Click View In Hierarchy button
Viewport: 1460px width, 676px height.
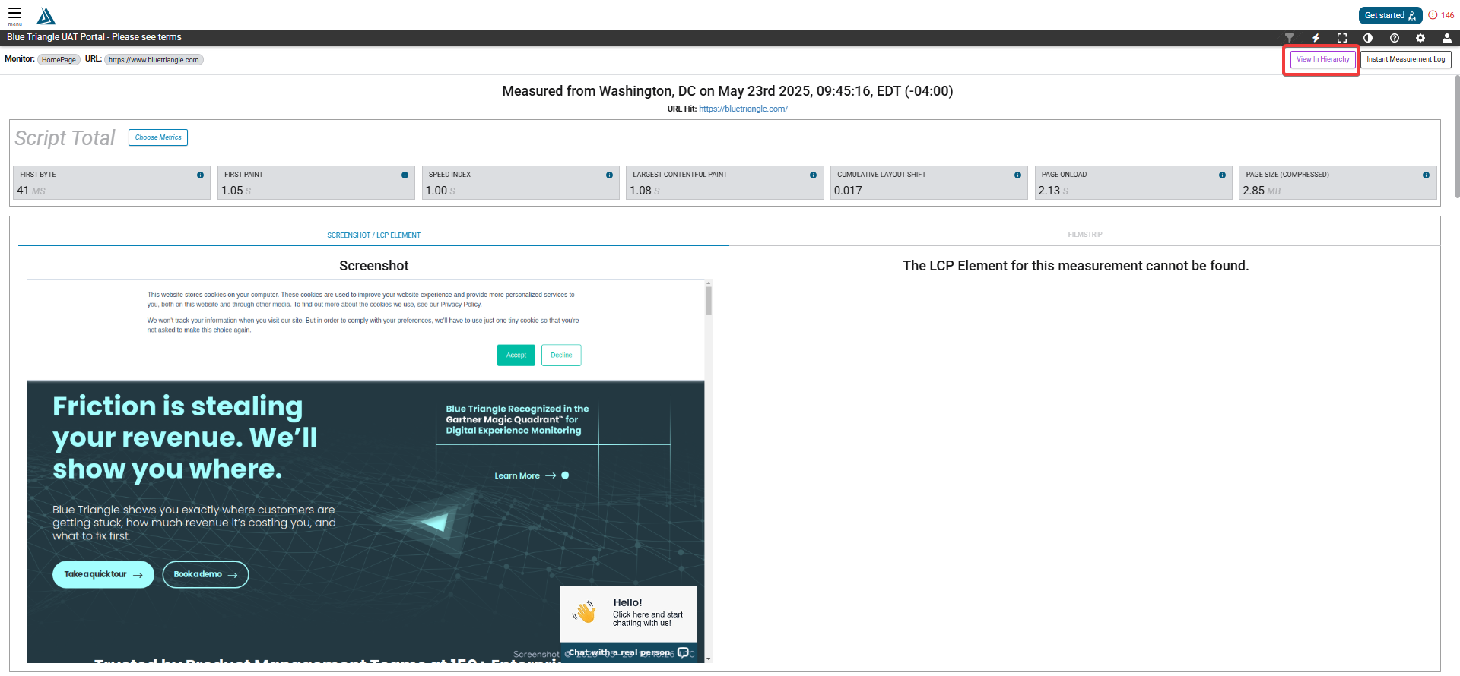[x=1322, y=59]
